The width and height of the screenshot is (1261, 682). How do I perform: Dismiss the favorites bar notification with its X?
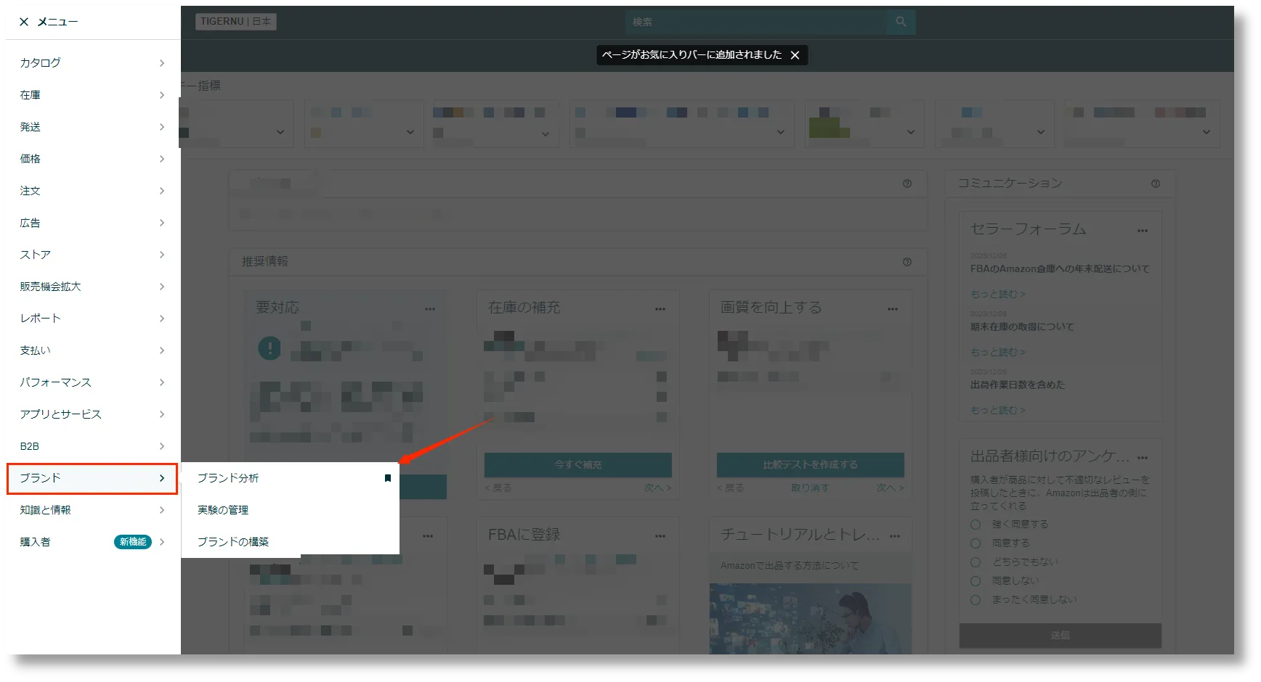tap(795, 55)
